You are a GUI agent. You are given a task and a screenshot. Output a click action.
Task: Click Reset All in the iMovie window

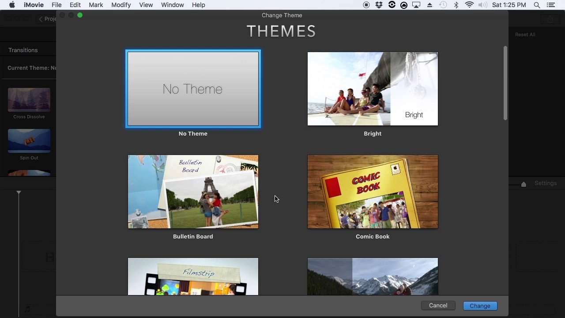coord(525,34)
